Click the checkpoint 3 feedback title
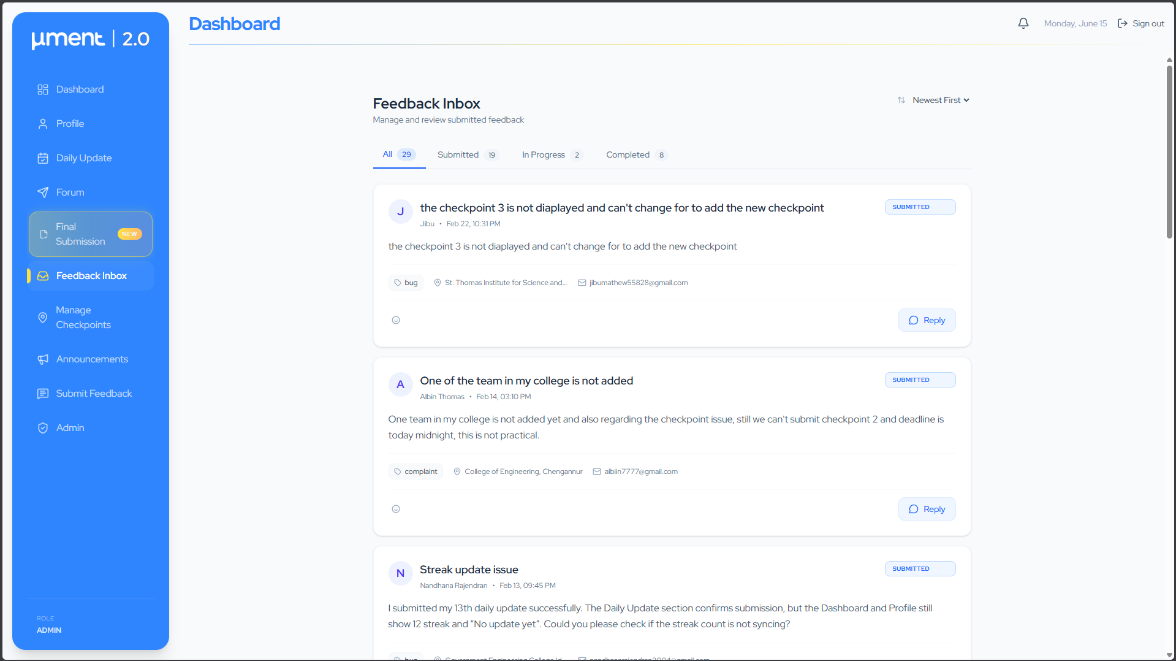 (x=622, y=208)
